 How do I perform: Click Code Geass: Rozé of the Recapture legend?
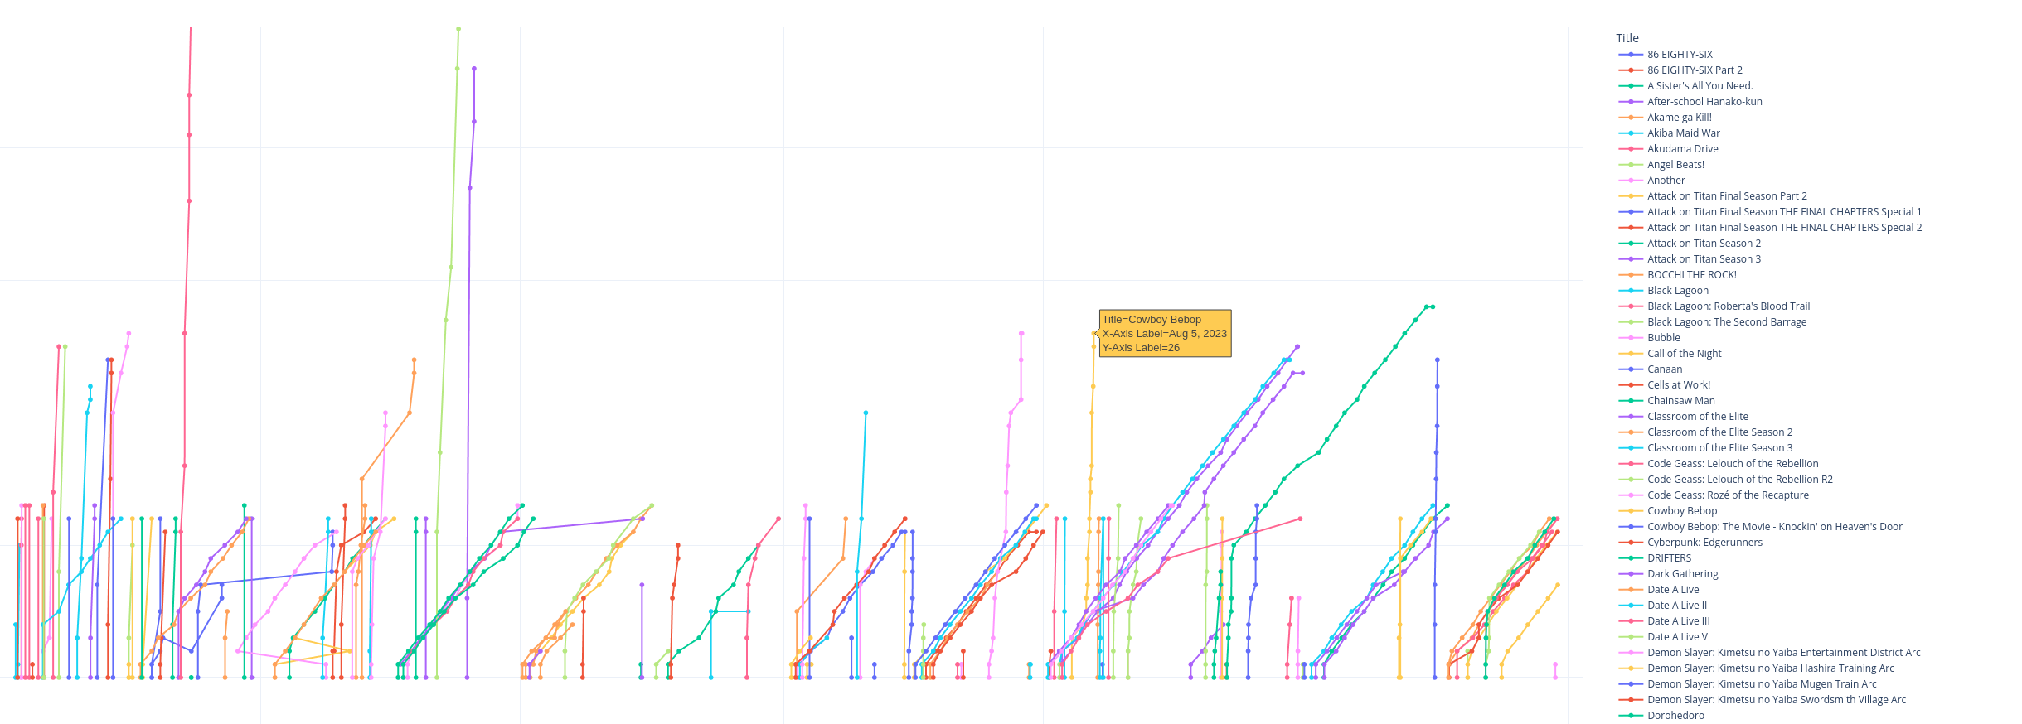pyautogui.click(x=1714, y=495)
